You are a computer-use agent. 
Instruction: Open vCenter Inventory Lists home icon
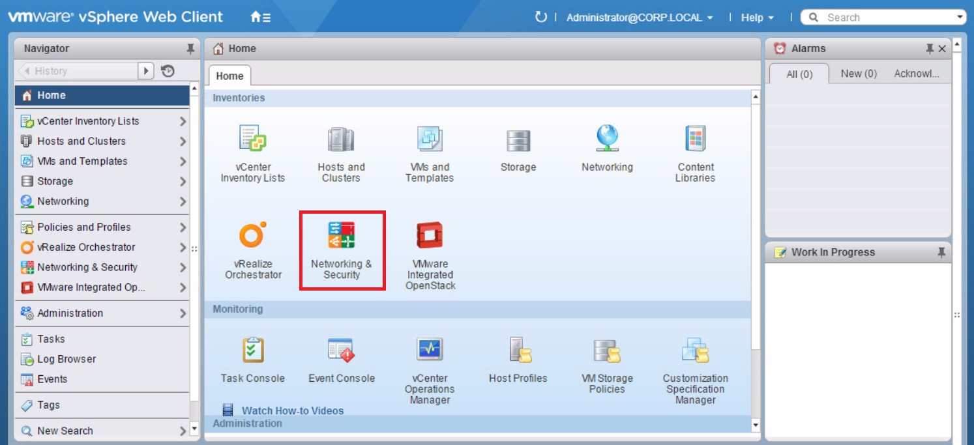252,138
